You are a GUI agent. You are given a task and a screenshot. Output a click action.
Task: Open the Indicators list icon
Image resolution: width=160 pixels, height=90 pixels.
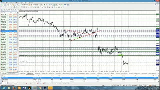tap(62, 5)
